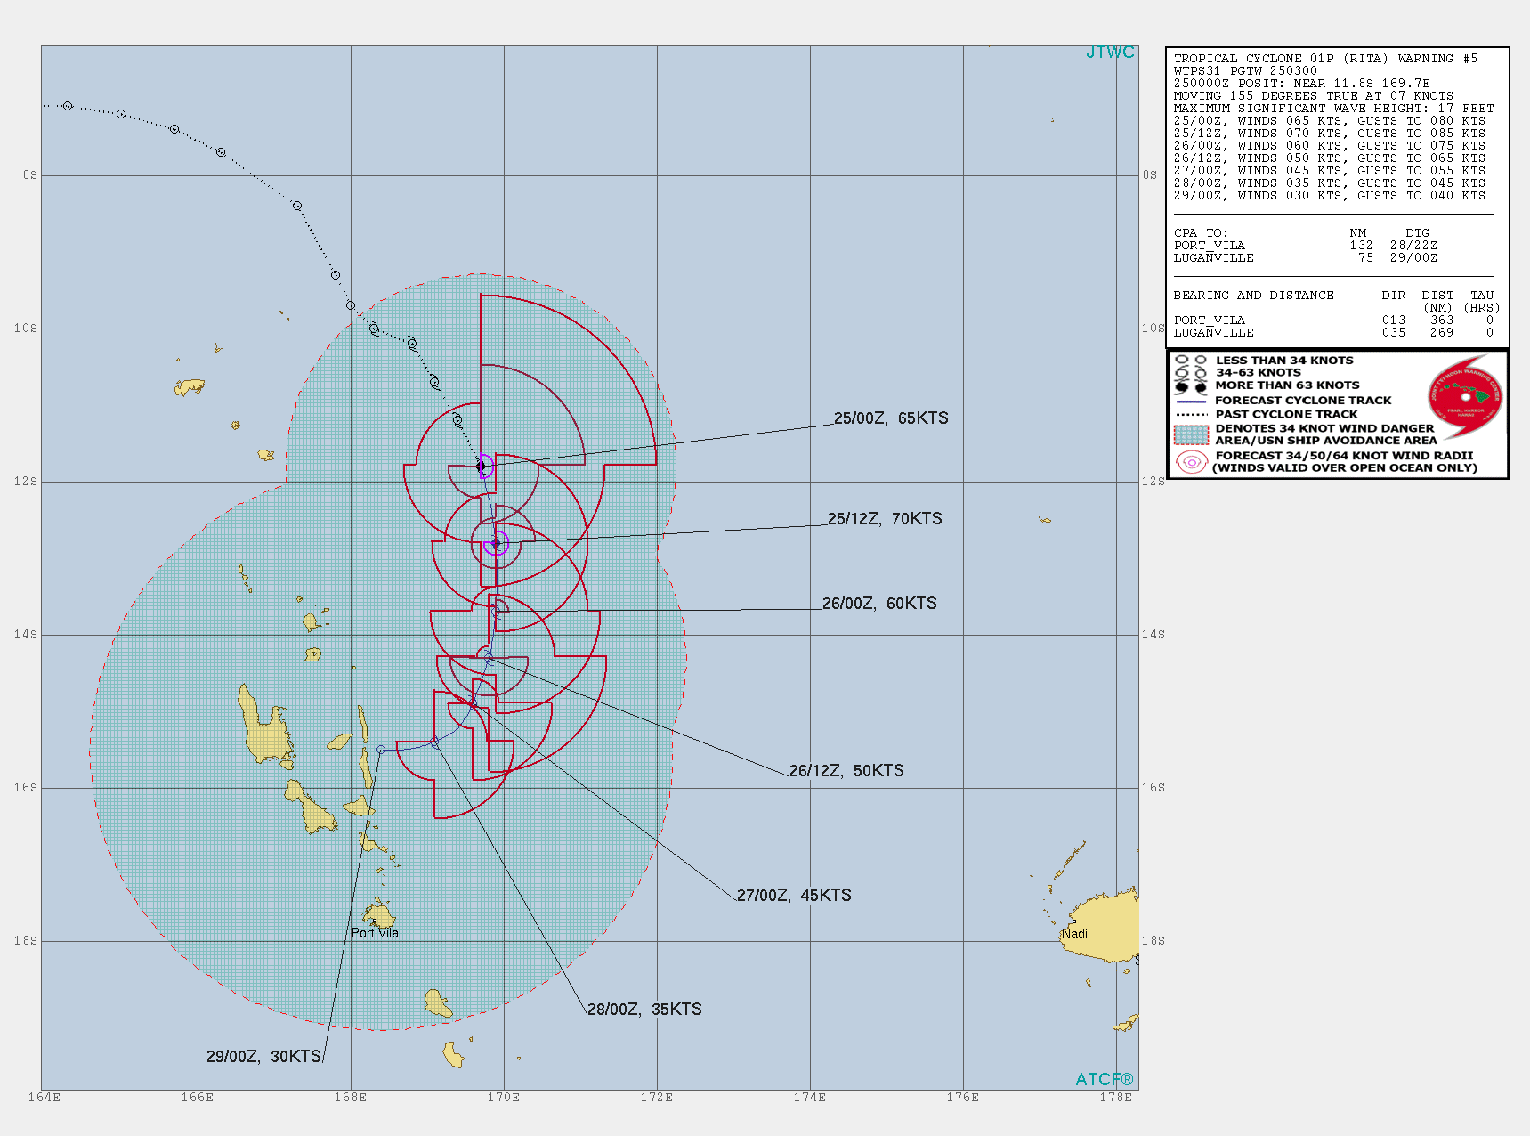Click the 170E longitude axis label
This screenshot has height=1136, width=1530.
pyautogui.click(x=503, y=1097)
